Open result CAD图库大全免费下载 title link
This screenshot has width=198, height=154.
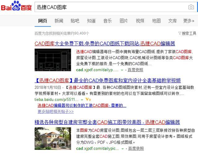105,44
